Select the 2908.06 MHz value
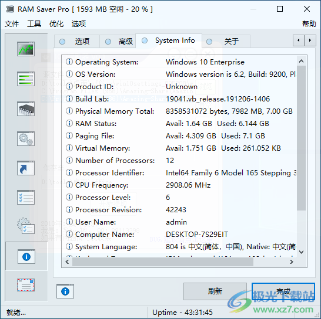This screenshot has height=319, width=321. coord(188,185)
